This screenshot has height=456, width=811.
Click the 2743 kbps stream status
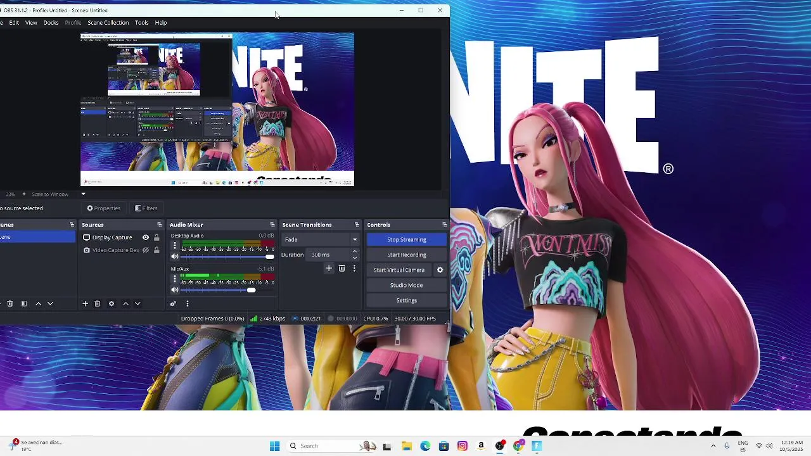(x=268, y=319)
